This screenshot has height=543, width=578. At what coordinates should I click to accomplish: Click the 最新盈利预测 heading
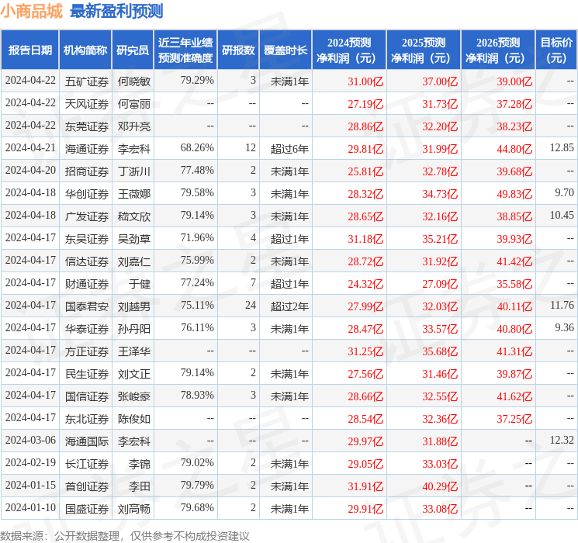pos(116,12)
